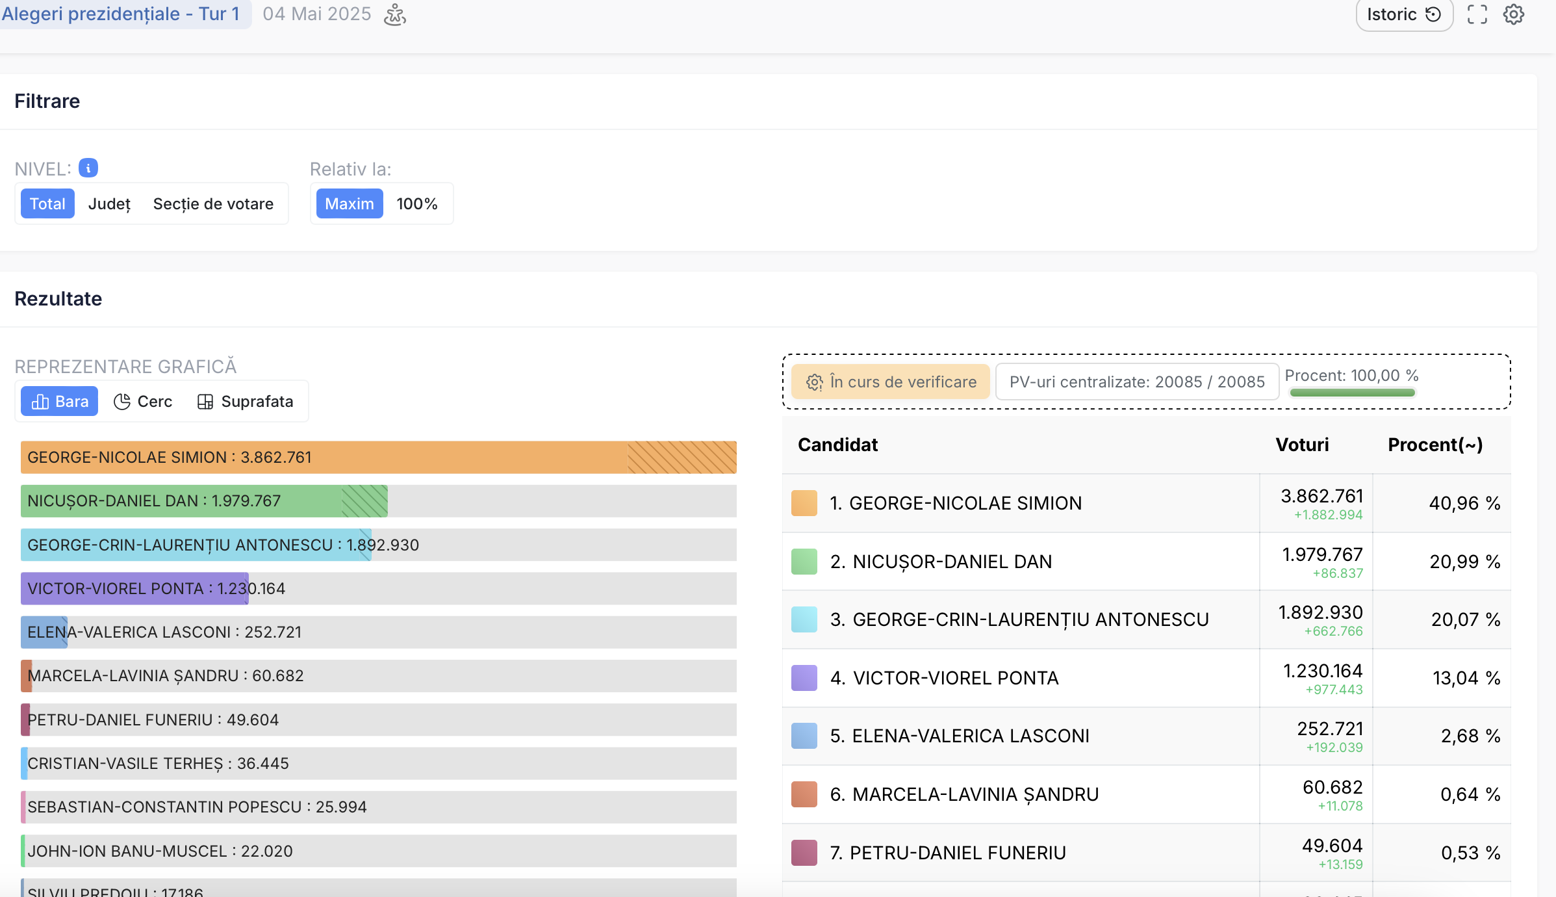Click the percentage 20,07 %
The width and height of the screenshot is (1556, 897).
(1466, 619)
